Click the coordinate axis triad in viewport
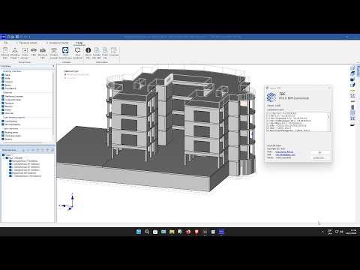The height and width of the screenshot is (270, 360). 67,202
